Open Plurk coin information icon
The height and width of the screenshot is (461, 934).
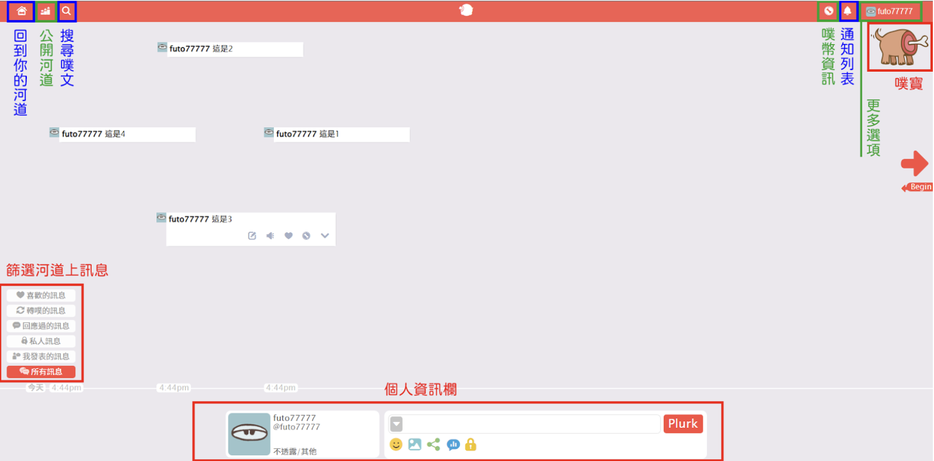click(829, 11)
